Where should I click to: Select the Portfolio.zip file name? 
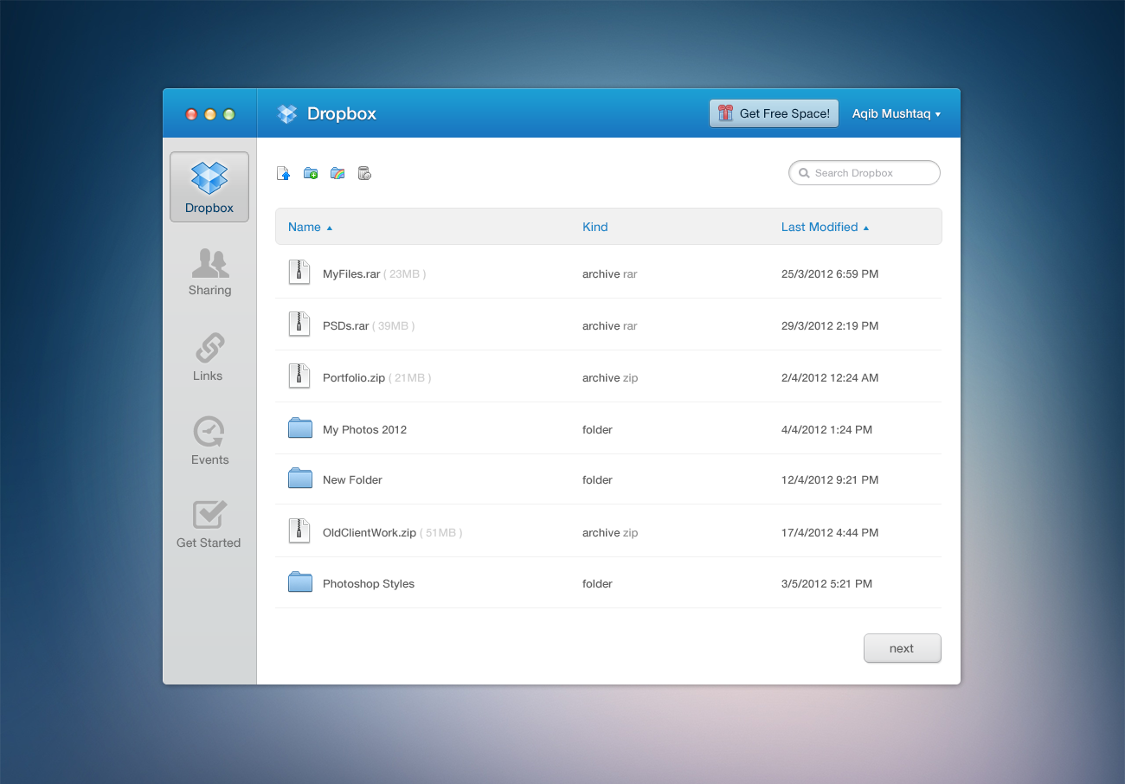[x=354, y=378]
